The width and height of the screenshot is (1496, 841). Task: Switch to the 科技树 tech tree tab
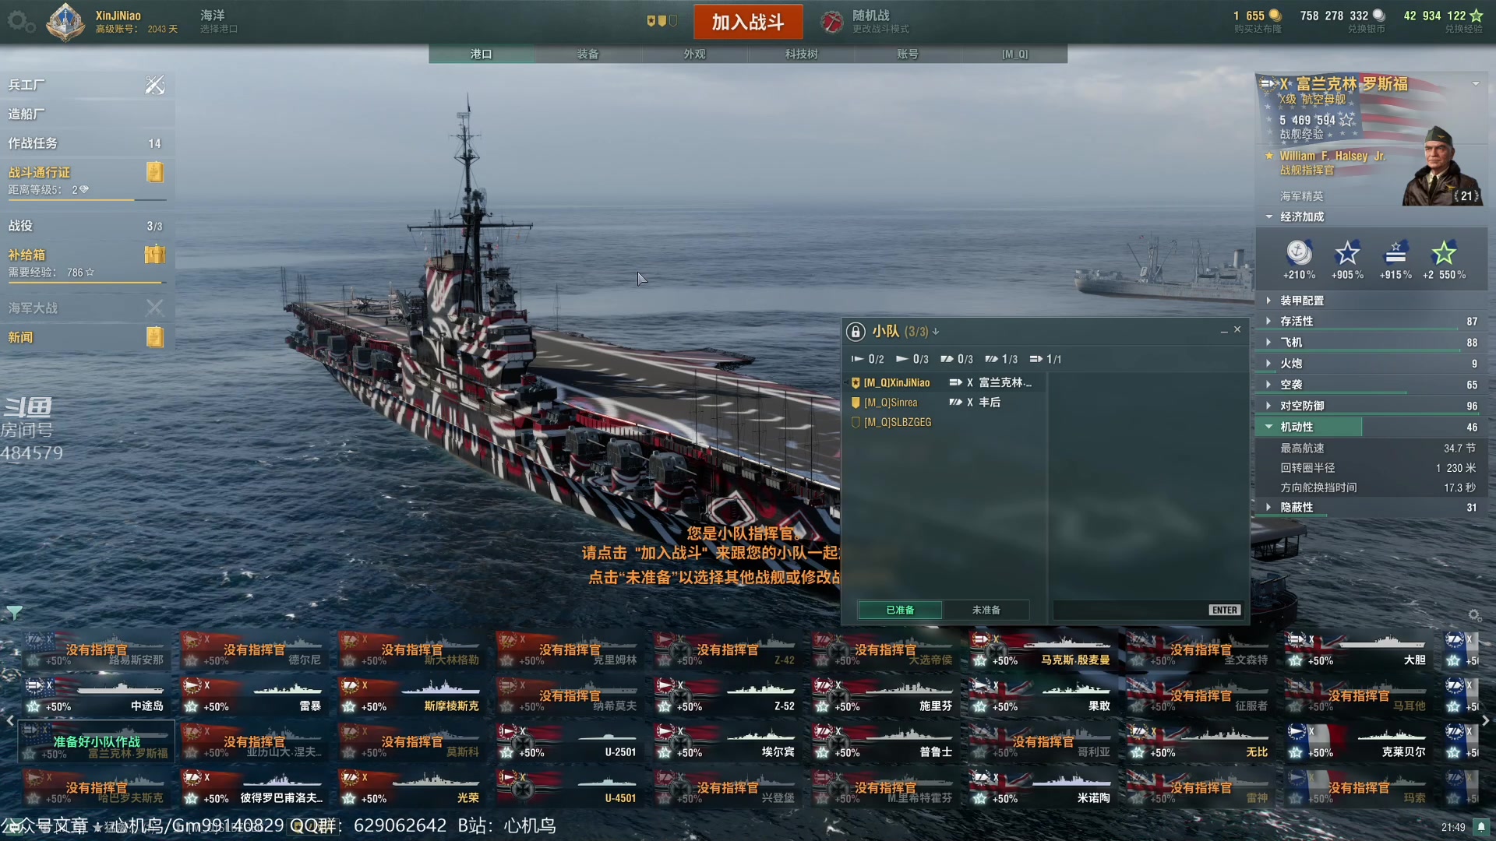[801, 54]
